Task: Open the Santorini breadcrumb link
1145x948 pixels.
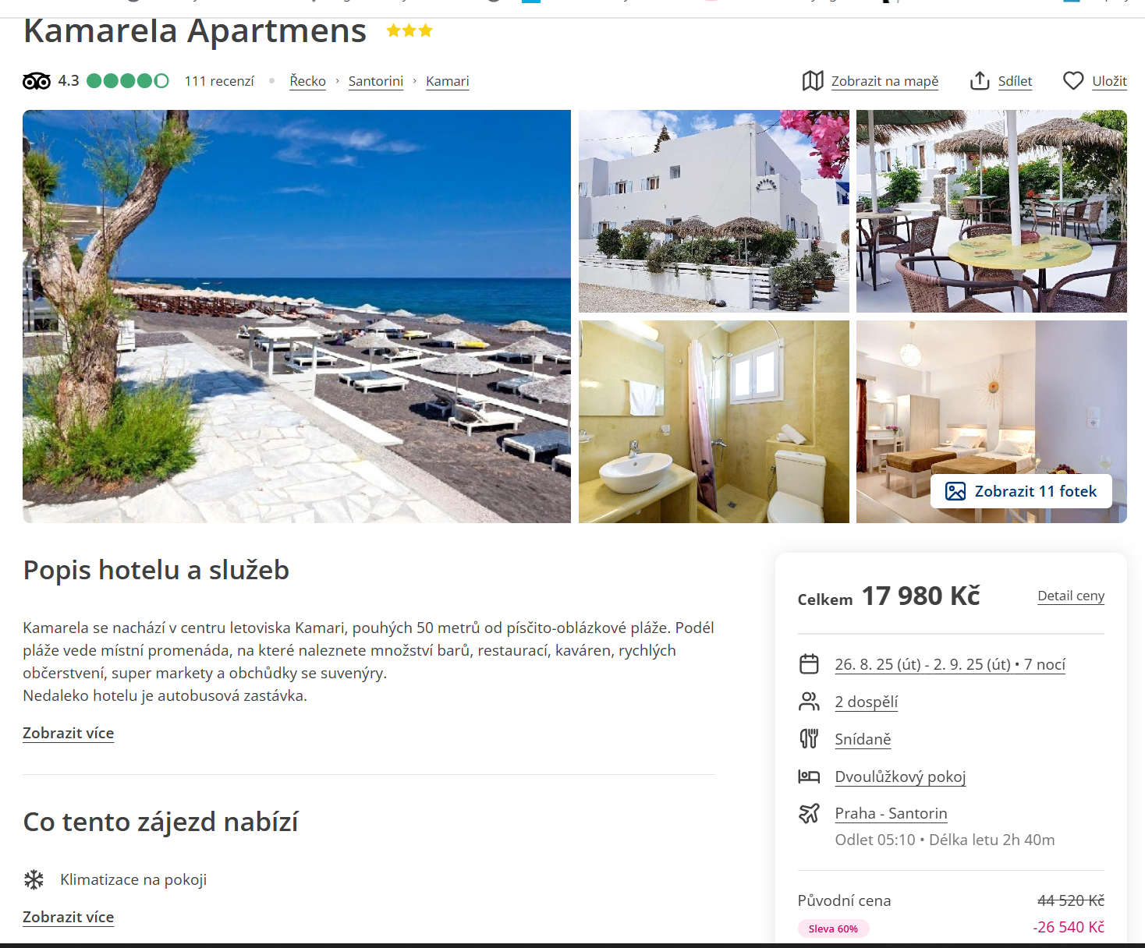Action: (x=376, y=81)
